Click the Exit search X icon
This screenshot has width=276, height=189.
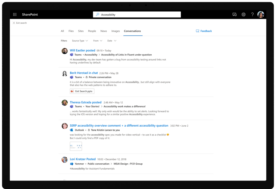pos(14,23)
